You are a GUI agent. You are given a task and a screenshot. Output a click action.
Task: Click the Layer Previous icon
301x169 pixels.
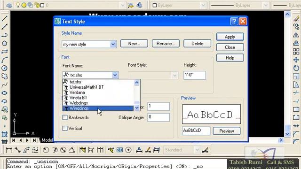(139, 5)
